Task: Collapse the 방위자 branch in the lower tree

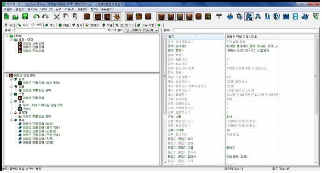Action: click(11, 113)
